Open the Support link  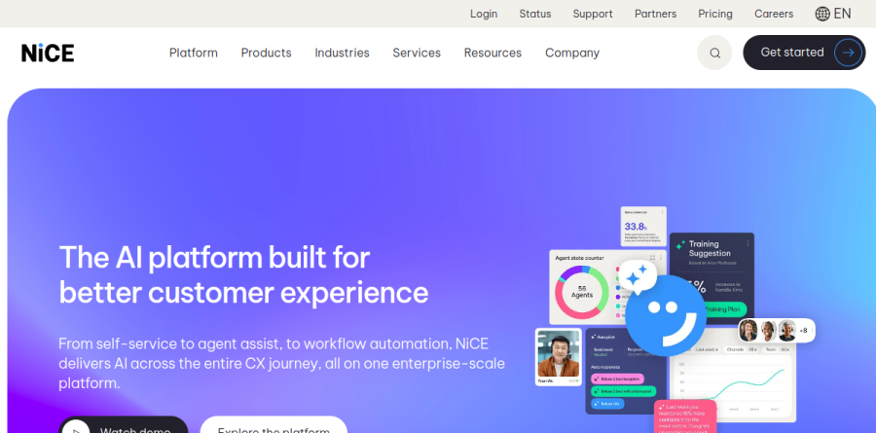click(593, 14)
